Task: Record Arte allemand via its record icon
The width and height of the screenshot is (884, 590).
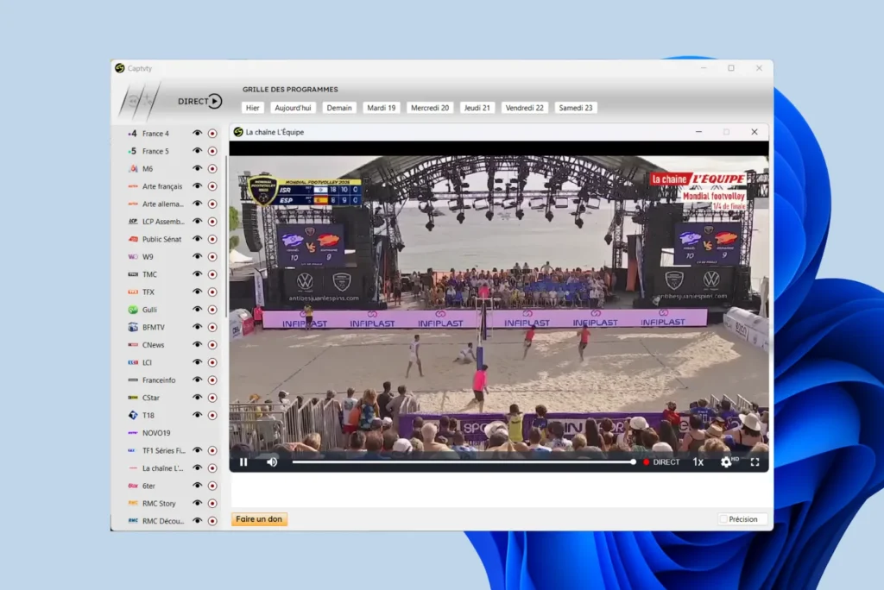Action: click(x=212, y=204)
